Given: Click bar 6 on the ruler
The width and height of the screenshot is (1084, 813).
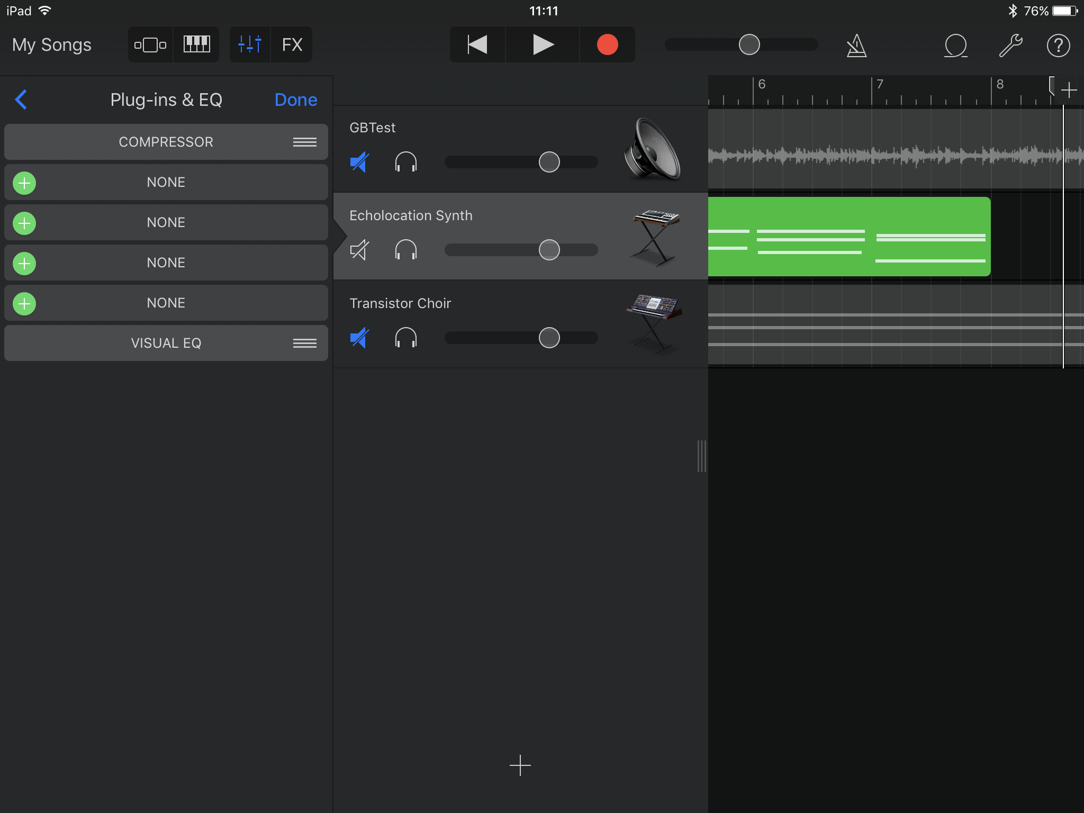Looking at the screenshot, I should point(762,84).
